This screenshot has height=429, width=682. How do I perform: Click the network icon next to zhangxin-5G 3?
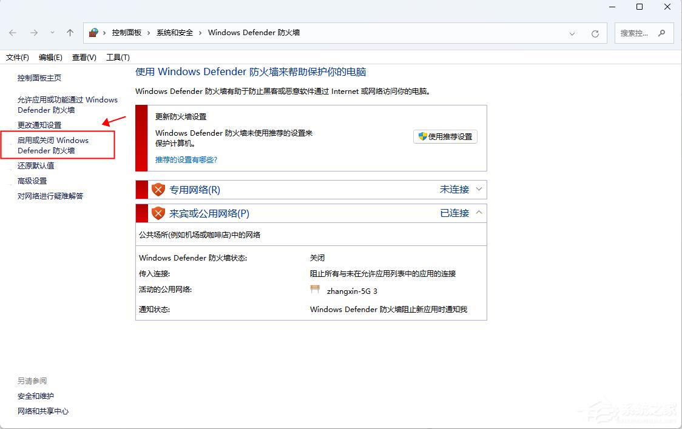click(x=315, y=289)
